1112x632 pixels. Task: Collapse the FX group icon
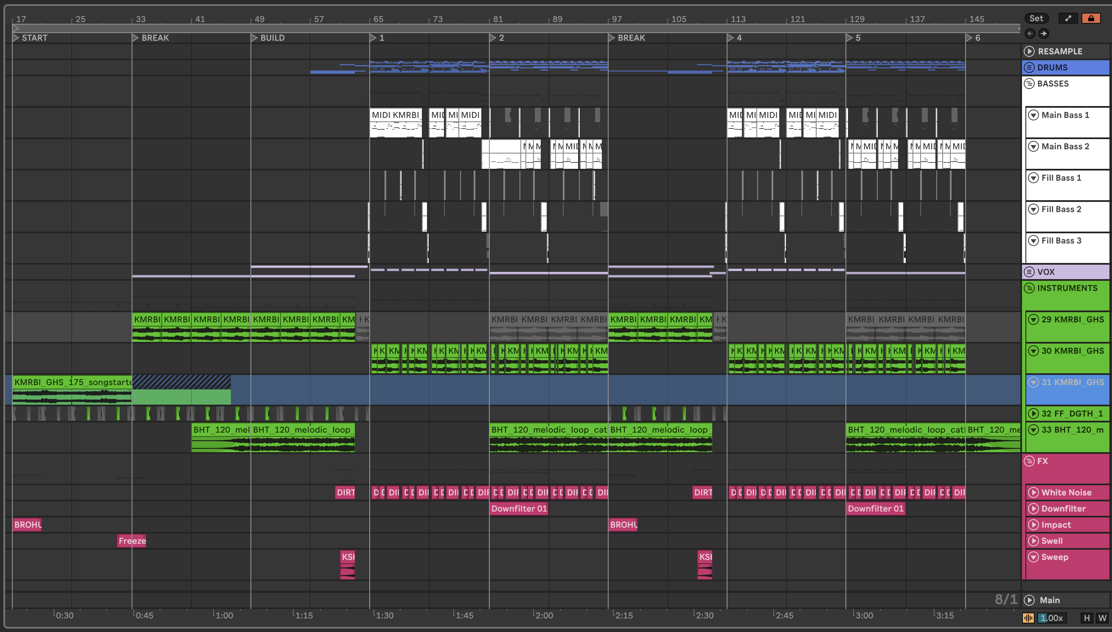coord(1029,461)
